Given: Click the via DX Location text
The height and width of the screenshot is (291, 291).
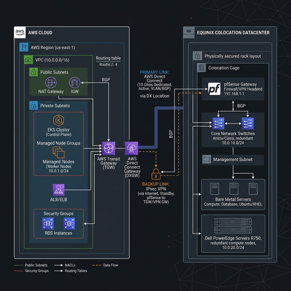Looking at the screenshot, I should click(155, 96).
